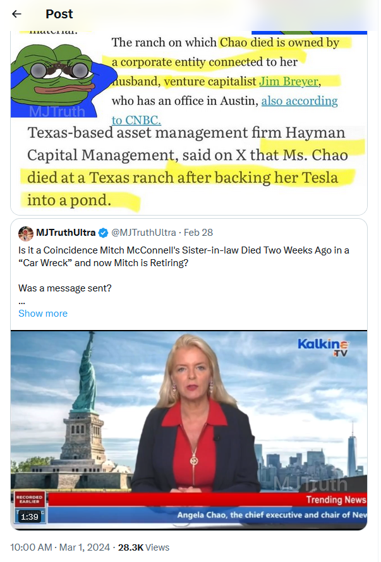Image resolution: width=381 pixels, height=562 pixels.
Task: Open MJTruthUltra profile avatar
Action: (x=26, y=234)
